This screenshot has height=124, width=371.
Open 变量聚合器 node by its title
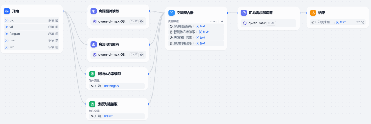[x=185, y=13]
